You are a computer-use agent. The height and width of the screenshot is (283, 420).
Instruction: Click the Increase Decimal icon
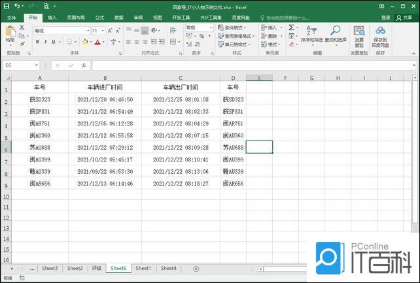coord(189,44)
